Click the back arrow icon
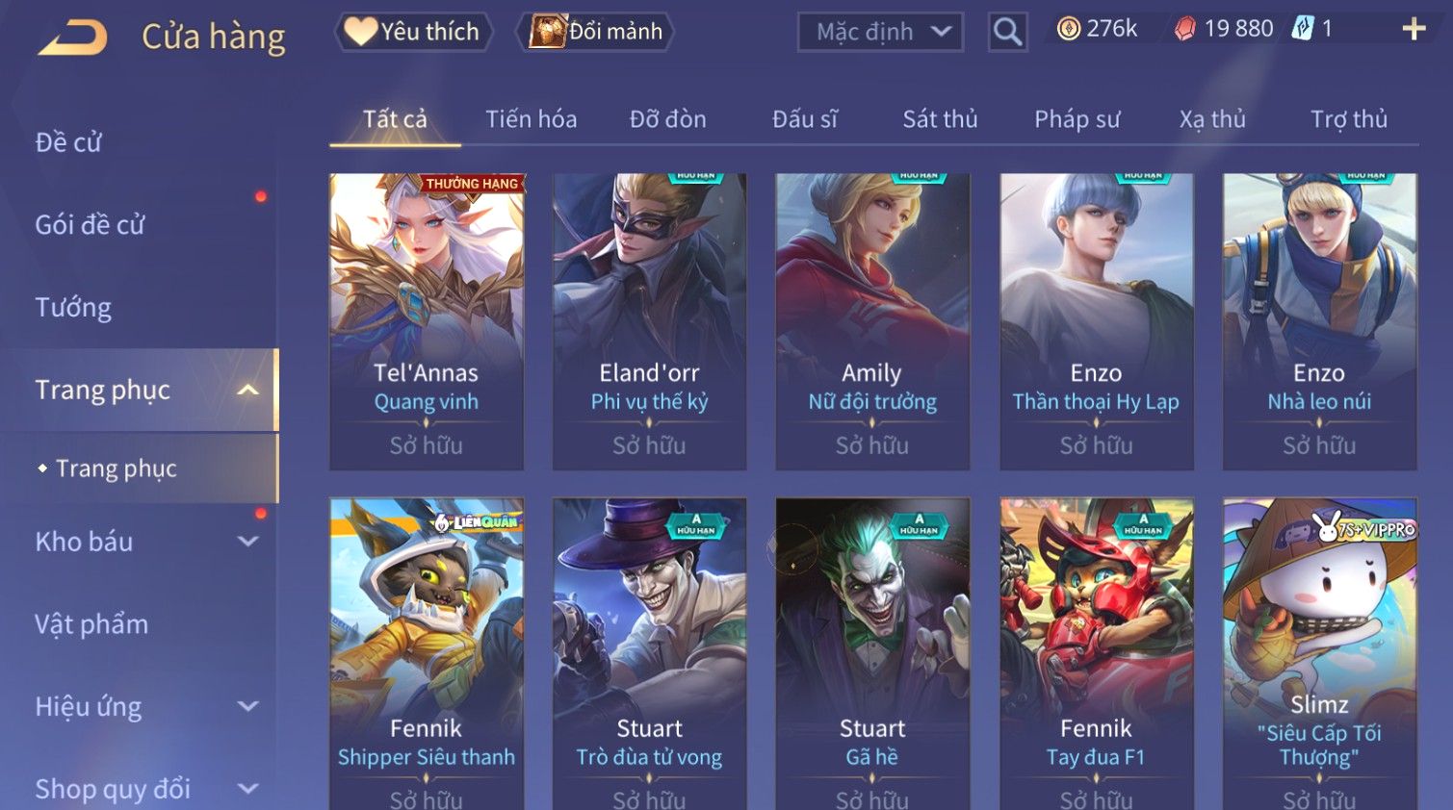The width and height of the screenshot is (1453, 810). coord(72,38)
